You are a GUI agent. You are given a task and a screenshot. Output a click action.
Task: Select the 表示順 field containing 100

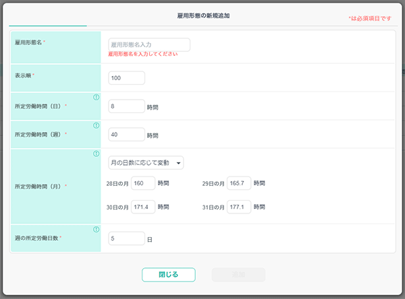[x=126, y=78]
